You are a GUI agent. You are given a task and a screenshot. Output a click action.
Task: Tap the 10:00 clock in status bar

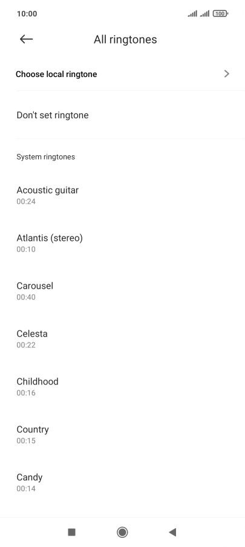[27, 13]
